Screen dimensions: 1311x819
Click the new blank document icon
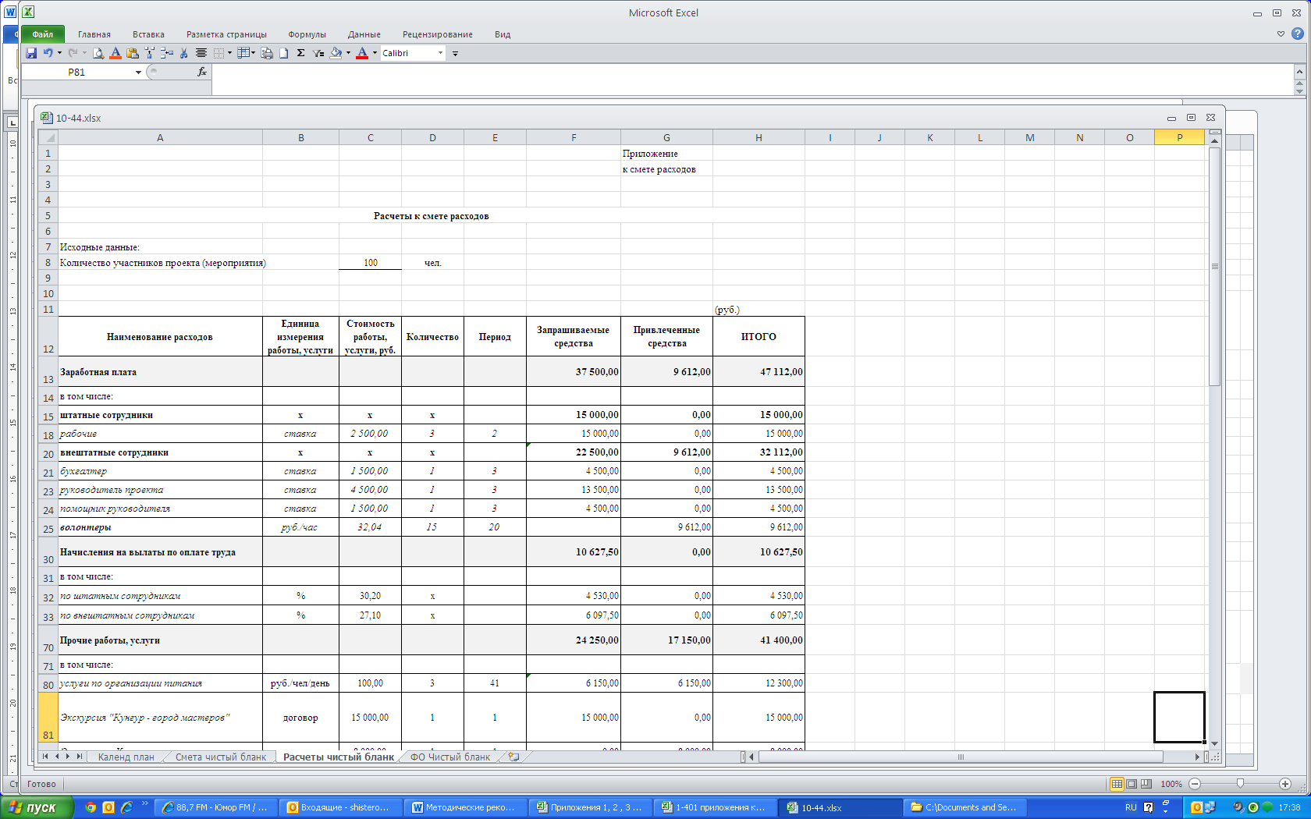283,53
